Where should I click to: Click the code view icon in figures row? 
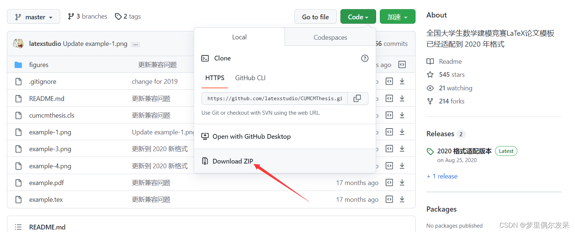point(402,64)
